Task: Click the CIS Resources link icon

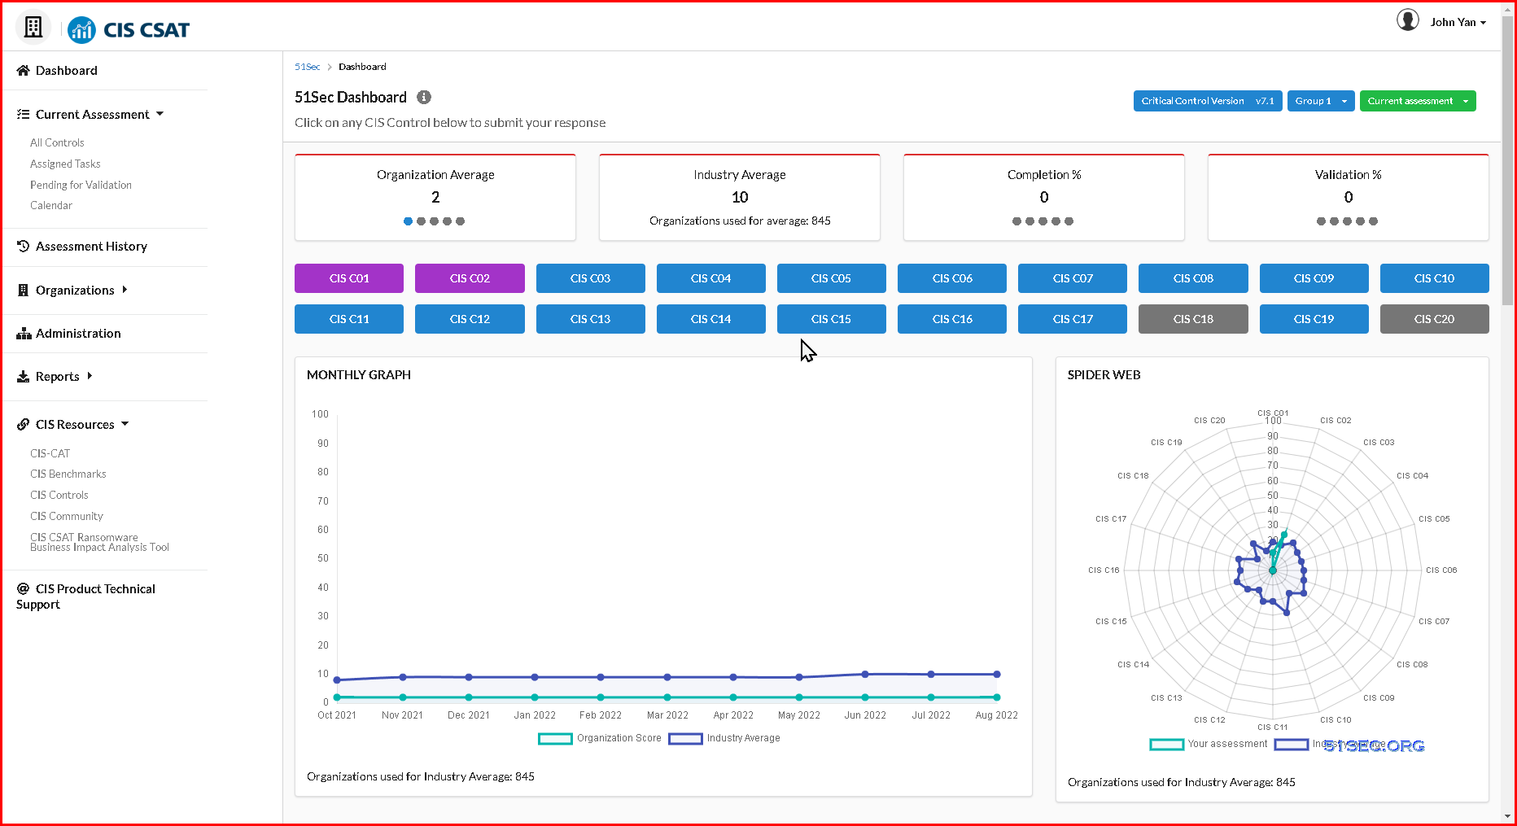Action: [x=23, y=425]
